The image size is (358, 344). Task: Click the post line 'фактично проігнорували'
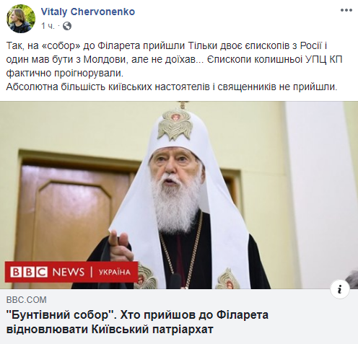click(x=64, y=73)
